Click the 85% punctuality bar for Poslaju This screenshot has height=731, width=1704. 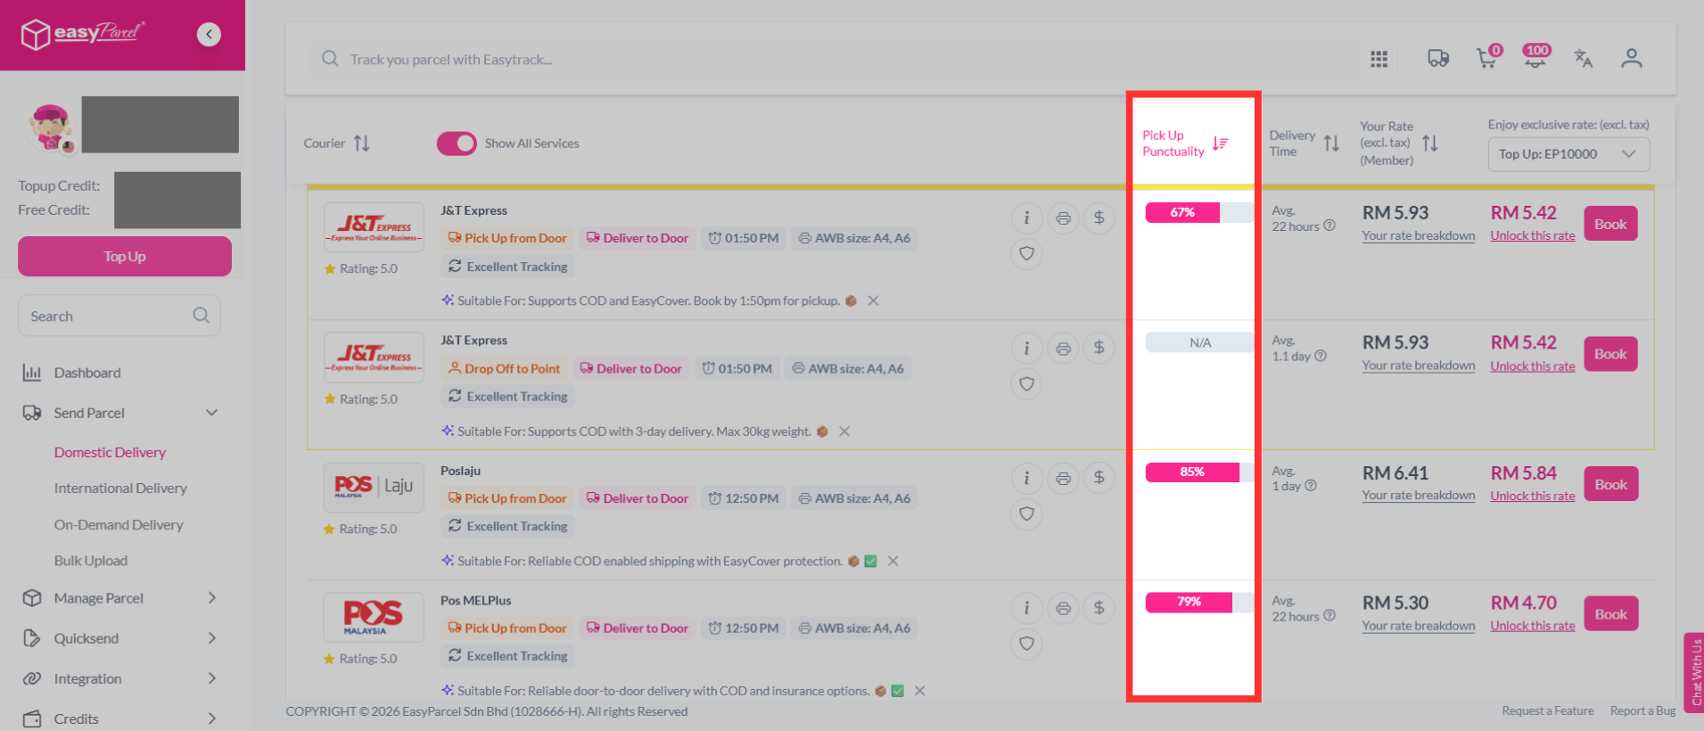pyautogui.click(x=1199, y=472)
